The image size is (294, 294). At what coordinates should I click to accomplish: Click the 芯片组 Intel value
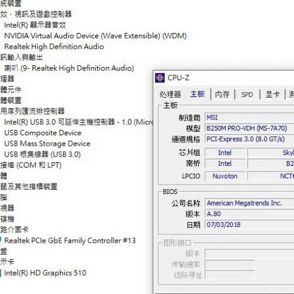coord(225,153)
